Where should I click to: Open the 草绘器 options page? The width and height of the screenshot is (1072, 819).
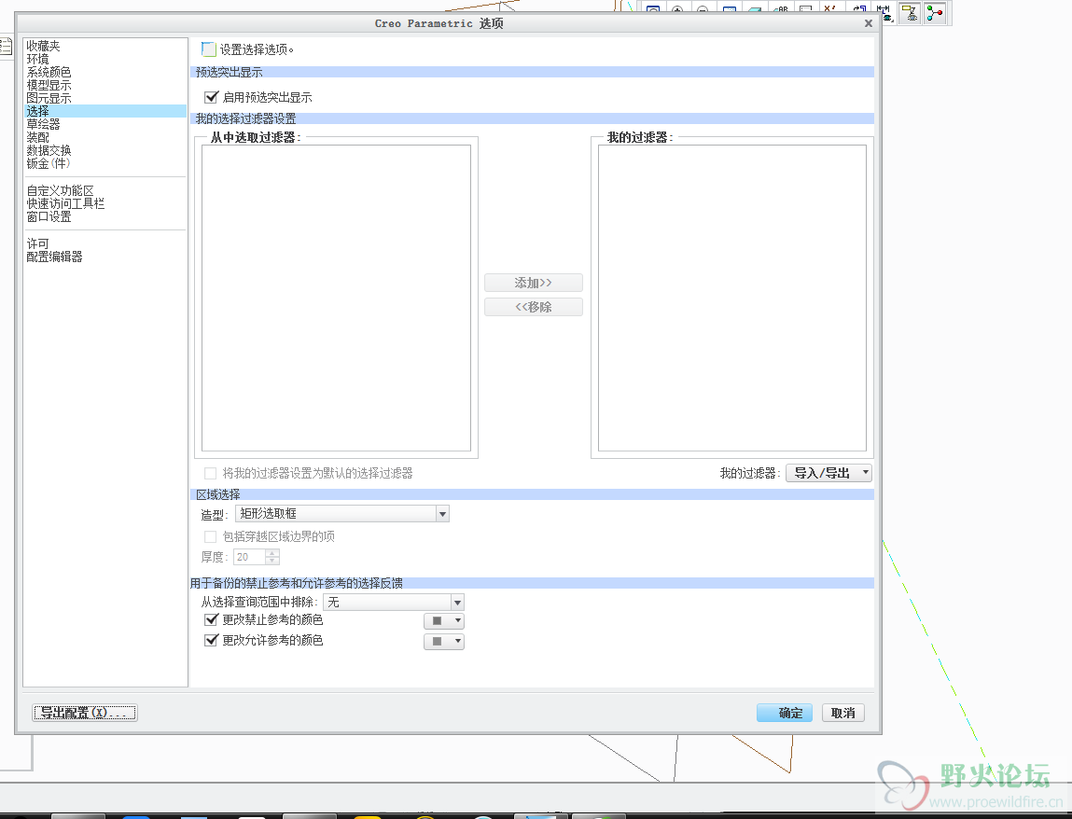pos(43,124)
